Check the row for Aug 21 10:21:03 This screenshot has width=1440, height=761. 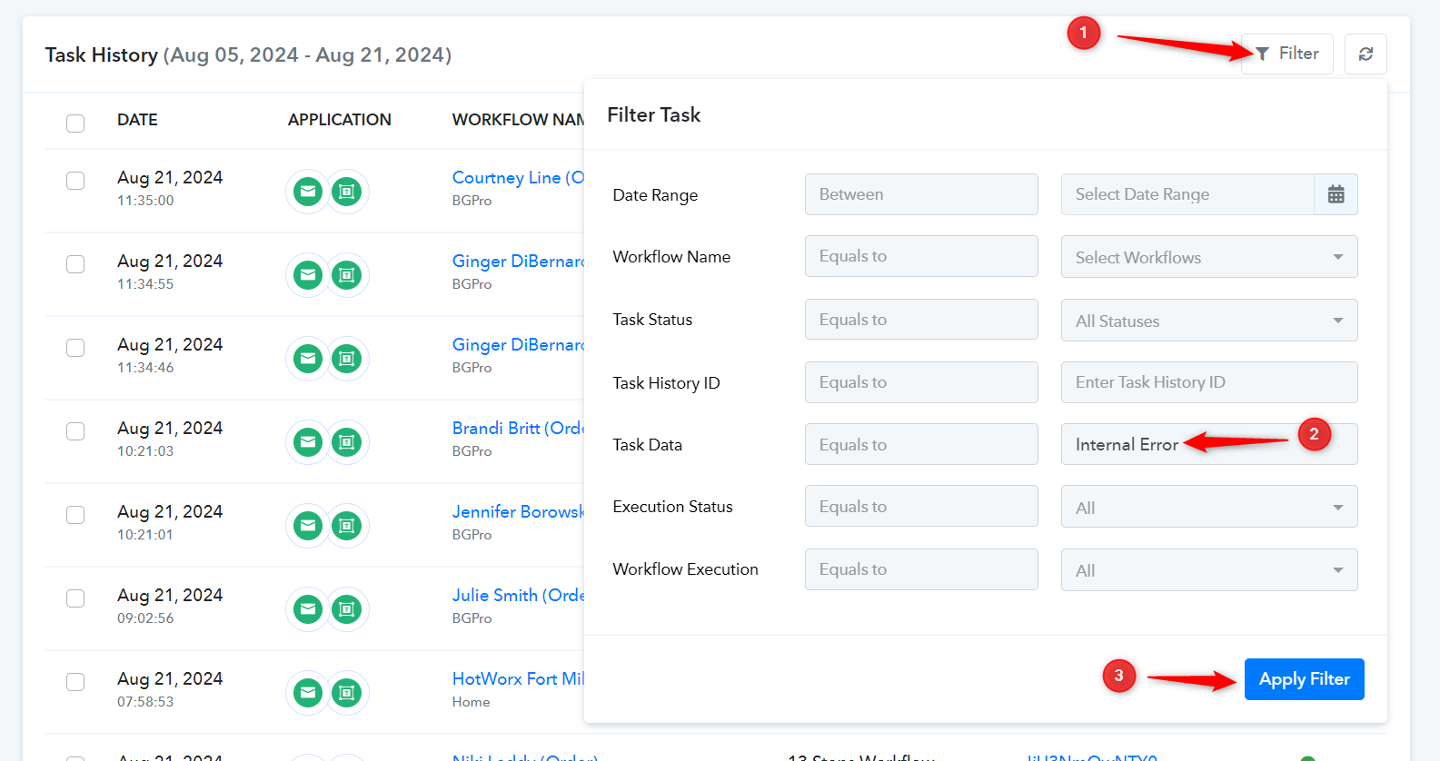coord(75,431)
